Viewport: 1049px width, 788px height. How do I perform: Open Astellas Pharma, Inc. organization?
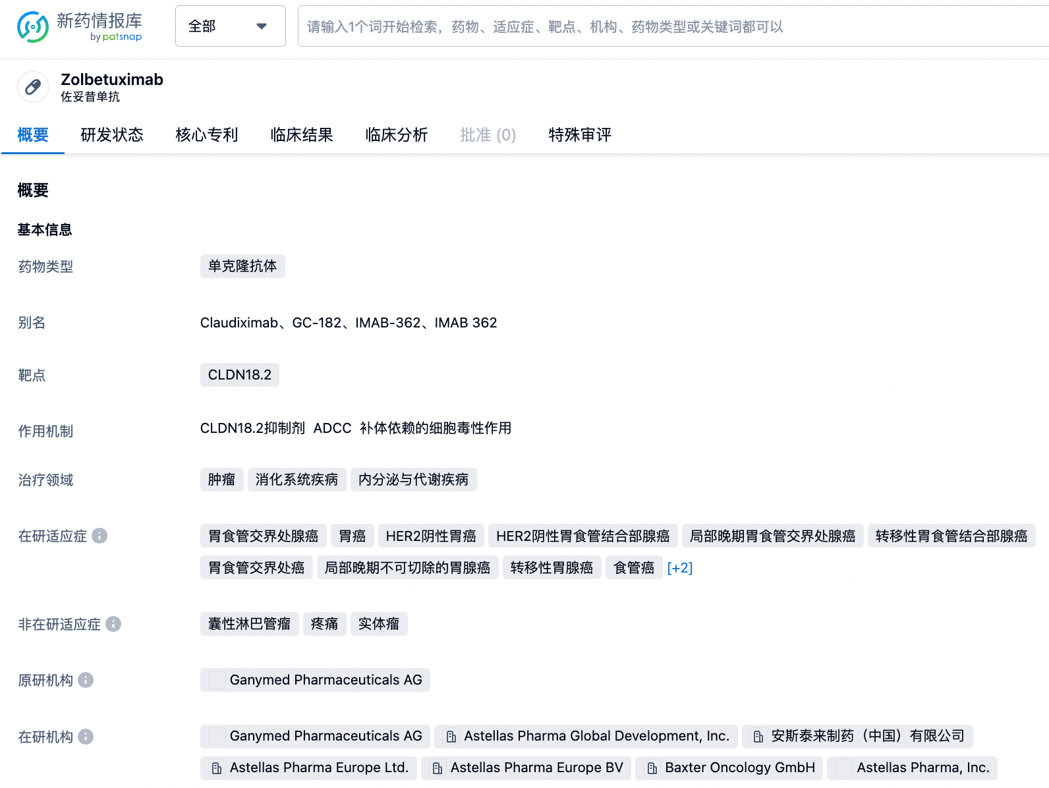[x=913, y=768]
